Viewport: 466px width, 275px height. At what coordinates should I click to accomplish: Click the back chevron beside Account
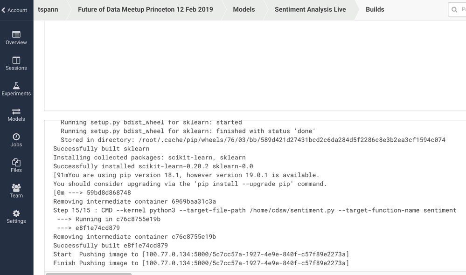click(4, 10)
